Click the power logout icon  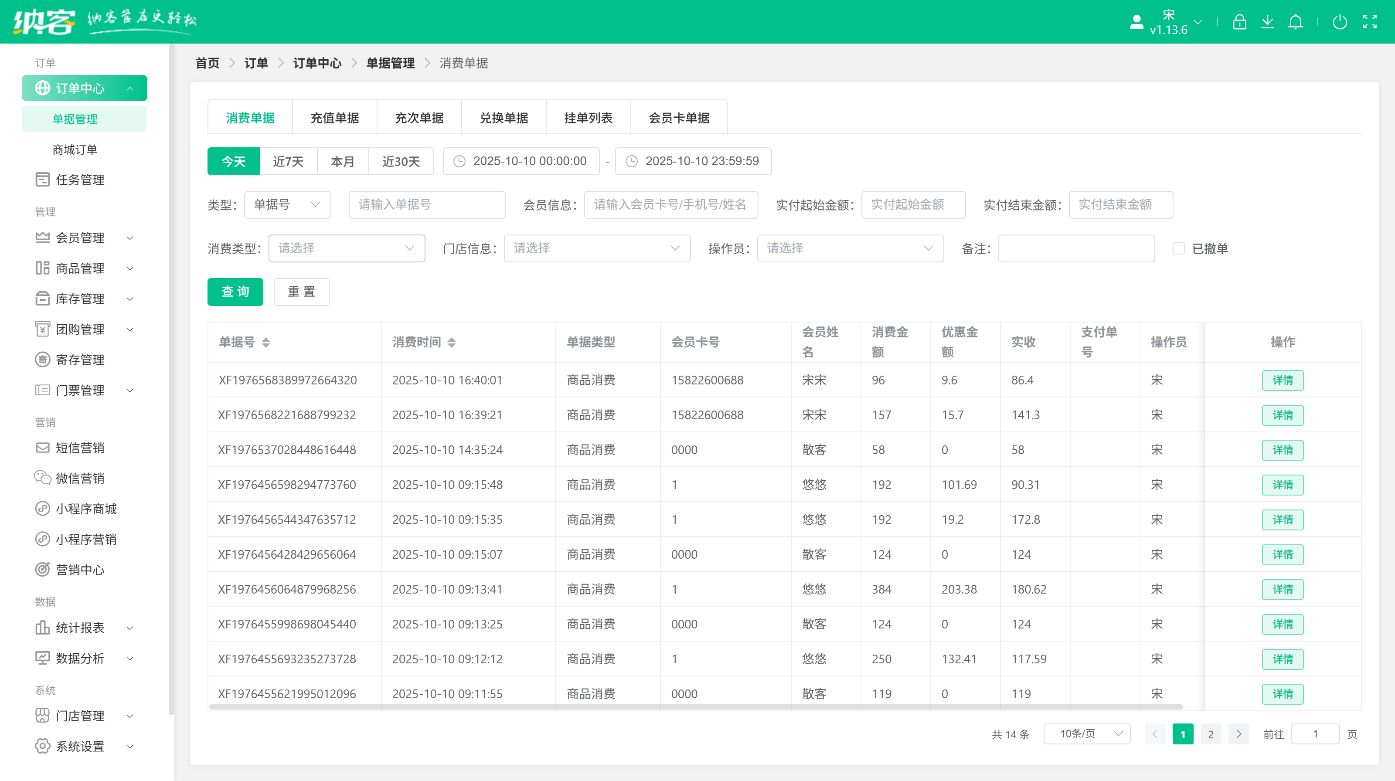pyautogui.click(x=1340, y=22)
